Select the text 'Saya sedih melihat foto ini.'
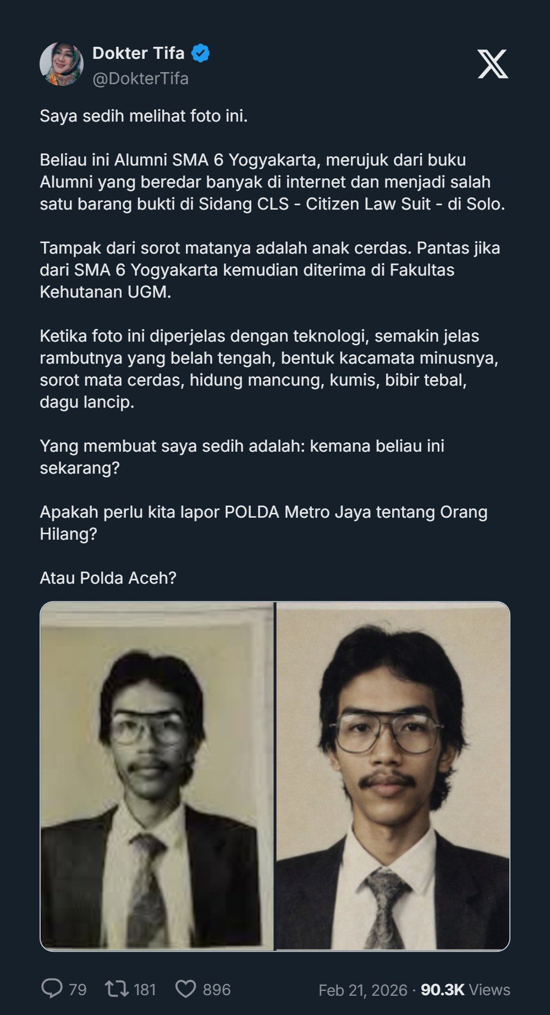 pos(144,116)
